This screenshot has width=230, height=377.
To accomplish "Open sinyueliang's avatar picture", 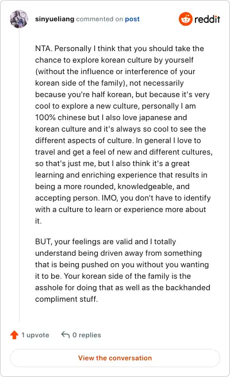I will pyautogui.click(x=19, y=19).
